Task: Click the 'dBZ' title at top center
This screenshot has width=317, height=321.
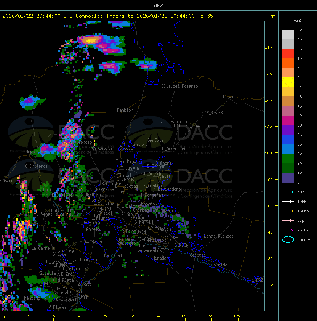Action: point(158,5)
